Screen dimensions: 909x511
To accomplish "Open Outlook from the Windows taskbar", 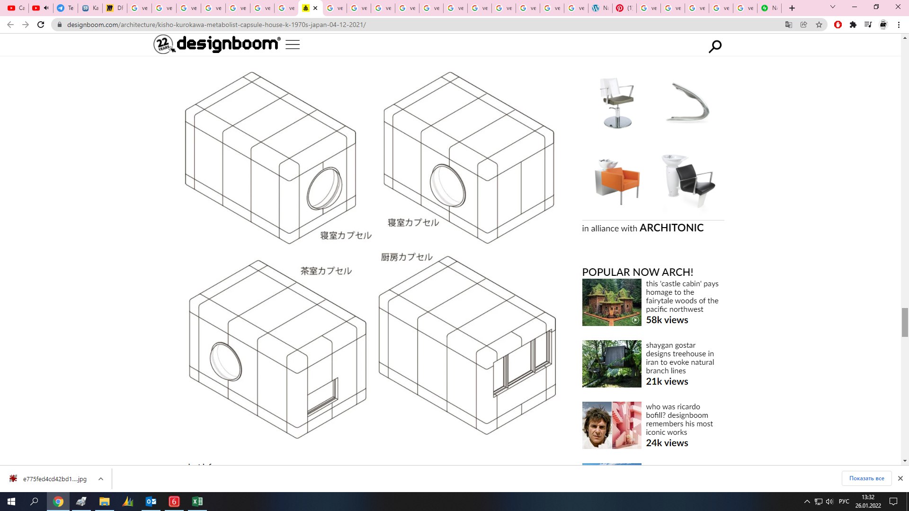I will point(151,502).
